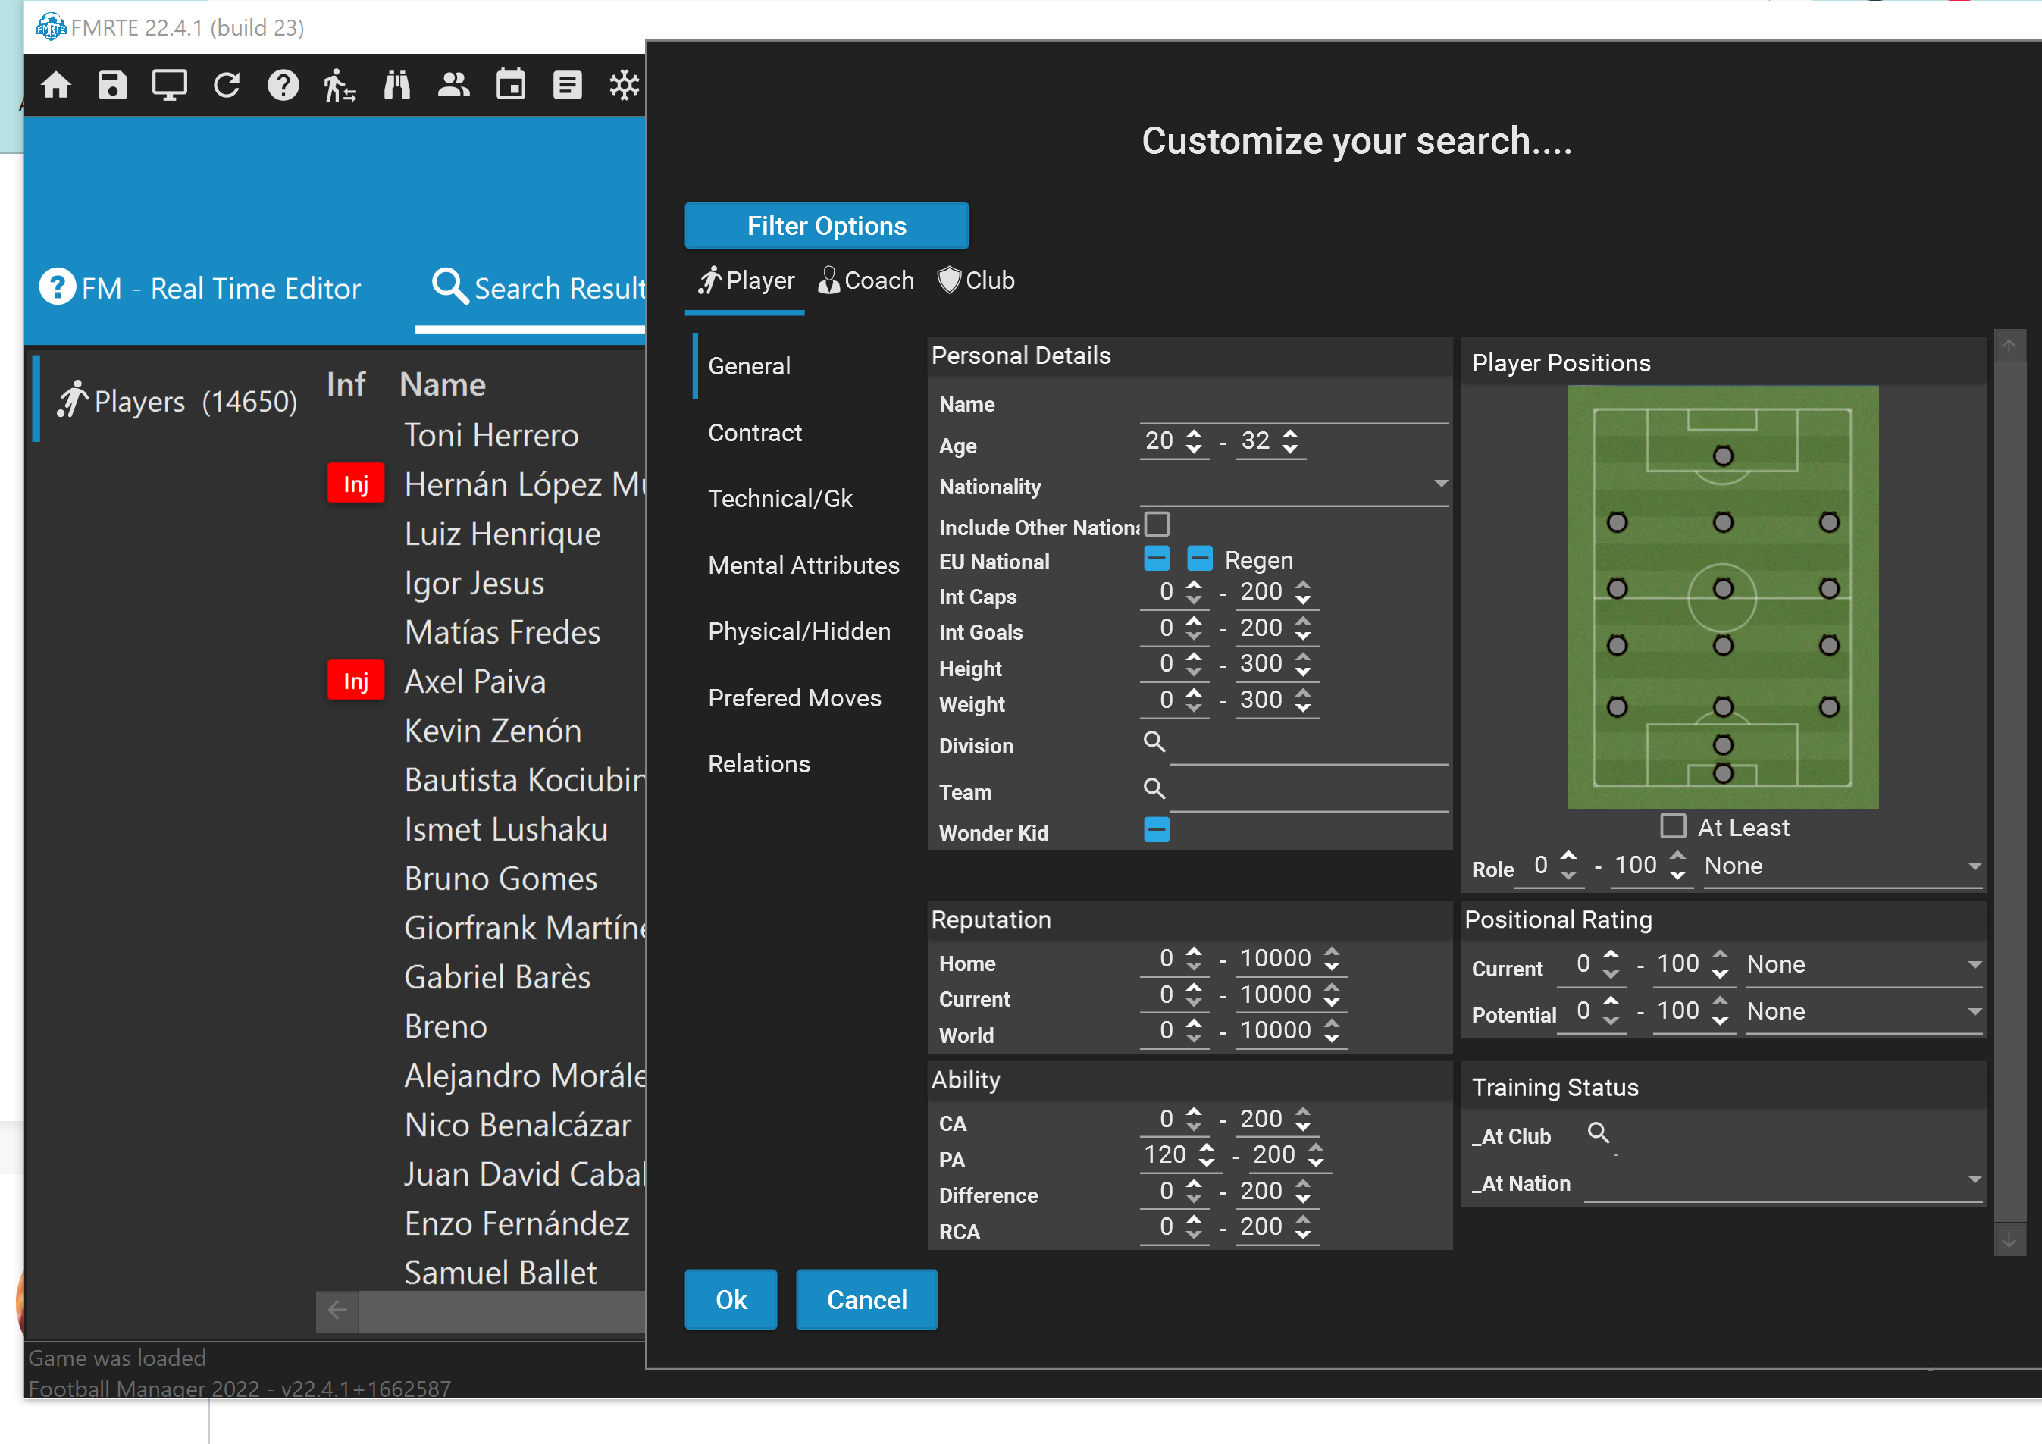Select the Contract filter section

tap(754, 433)
